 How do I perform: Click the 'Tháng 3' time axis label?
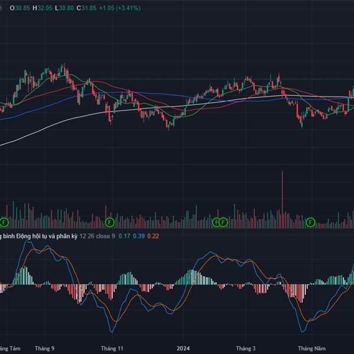click(245, 348)
